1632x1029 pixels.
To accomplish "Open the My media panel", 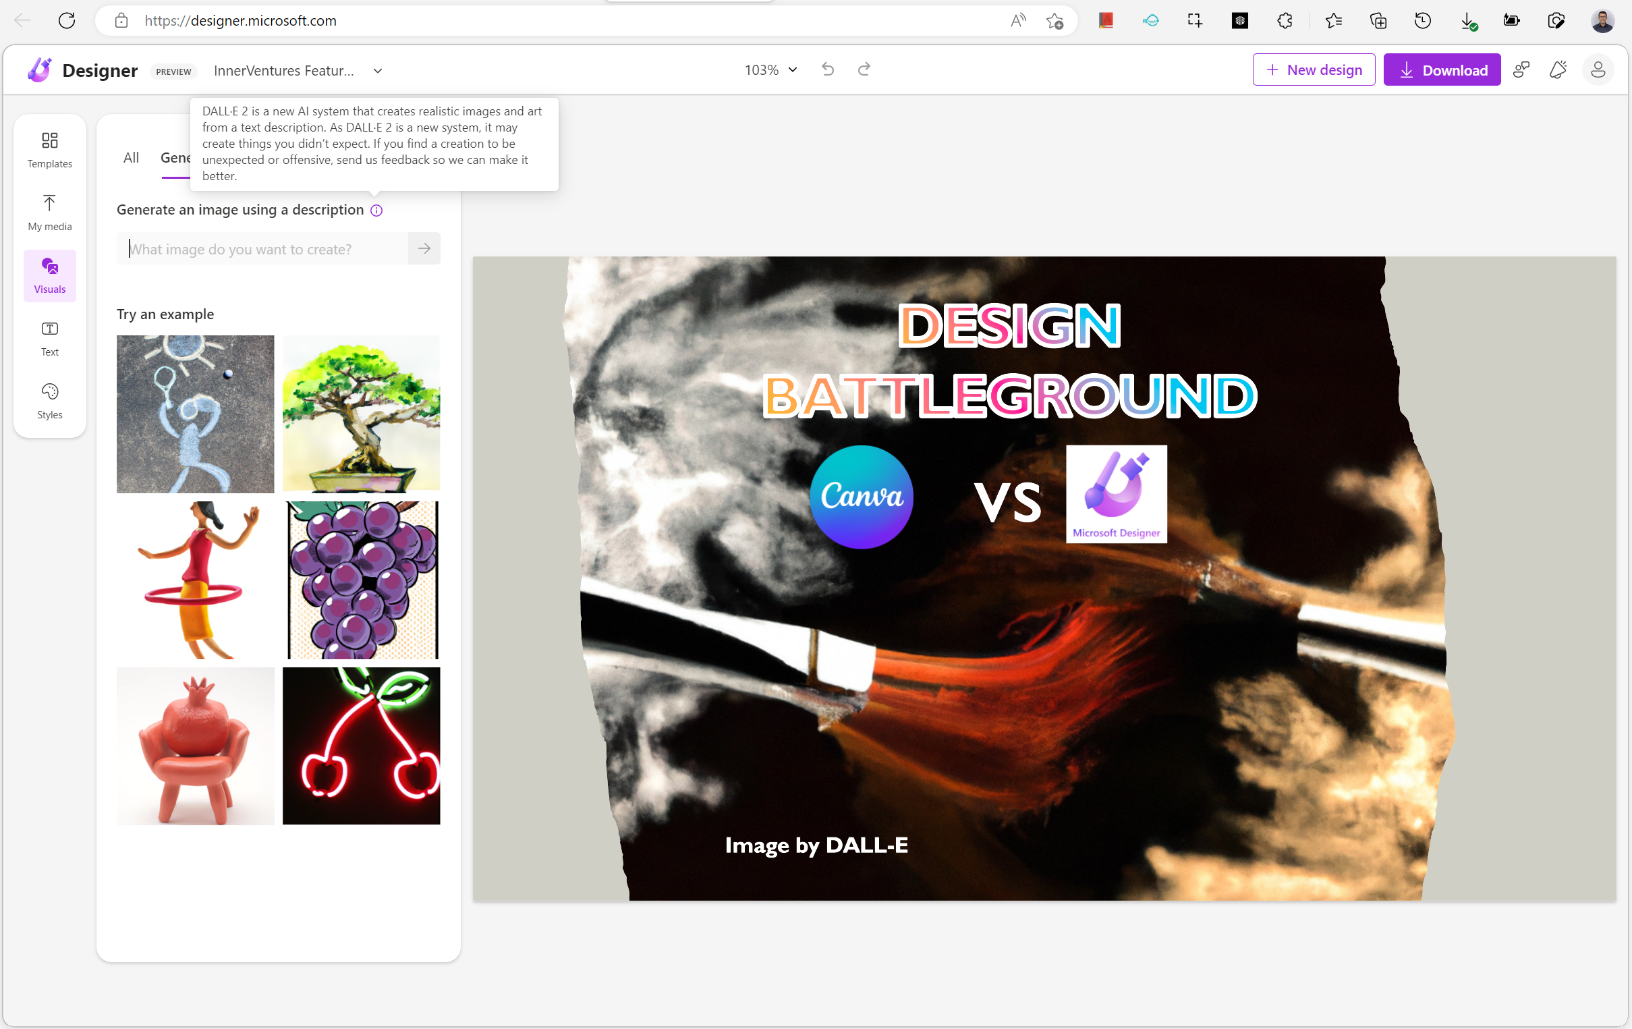I will [x=49, y=212].
